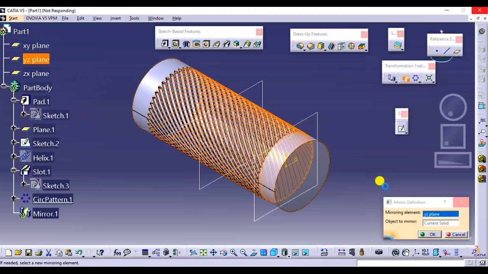
Task: Select the Pad tool in Sketch-Based Features
Action: tap(165, 44)
